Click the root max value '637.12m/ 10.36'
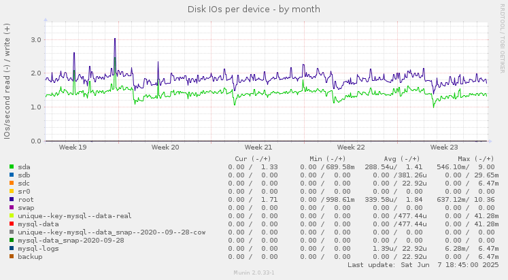508x280 pixels. point(466,200)
